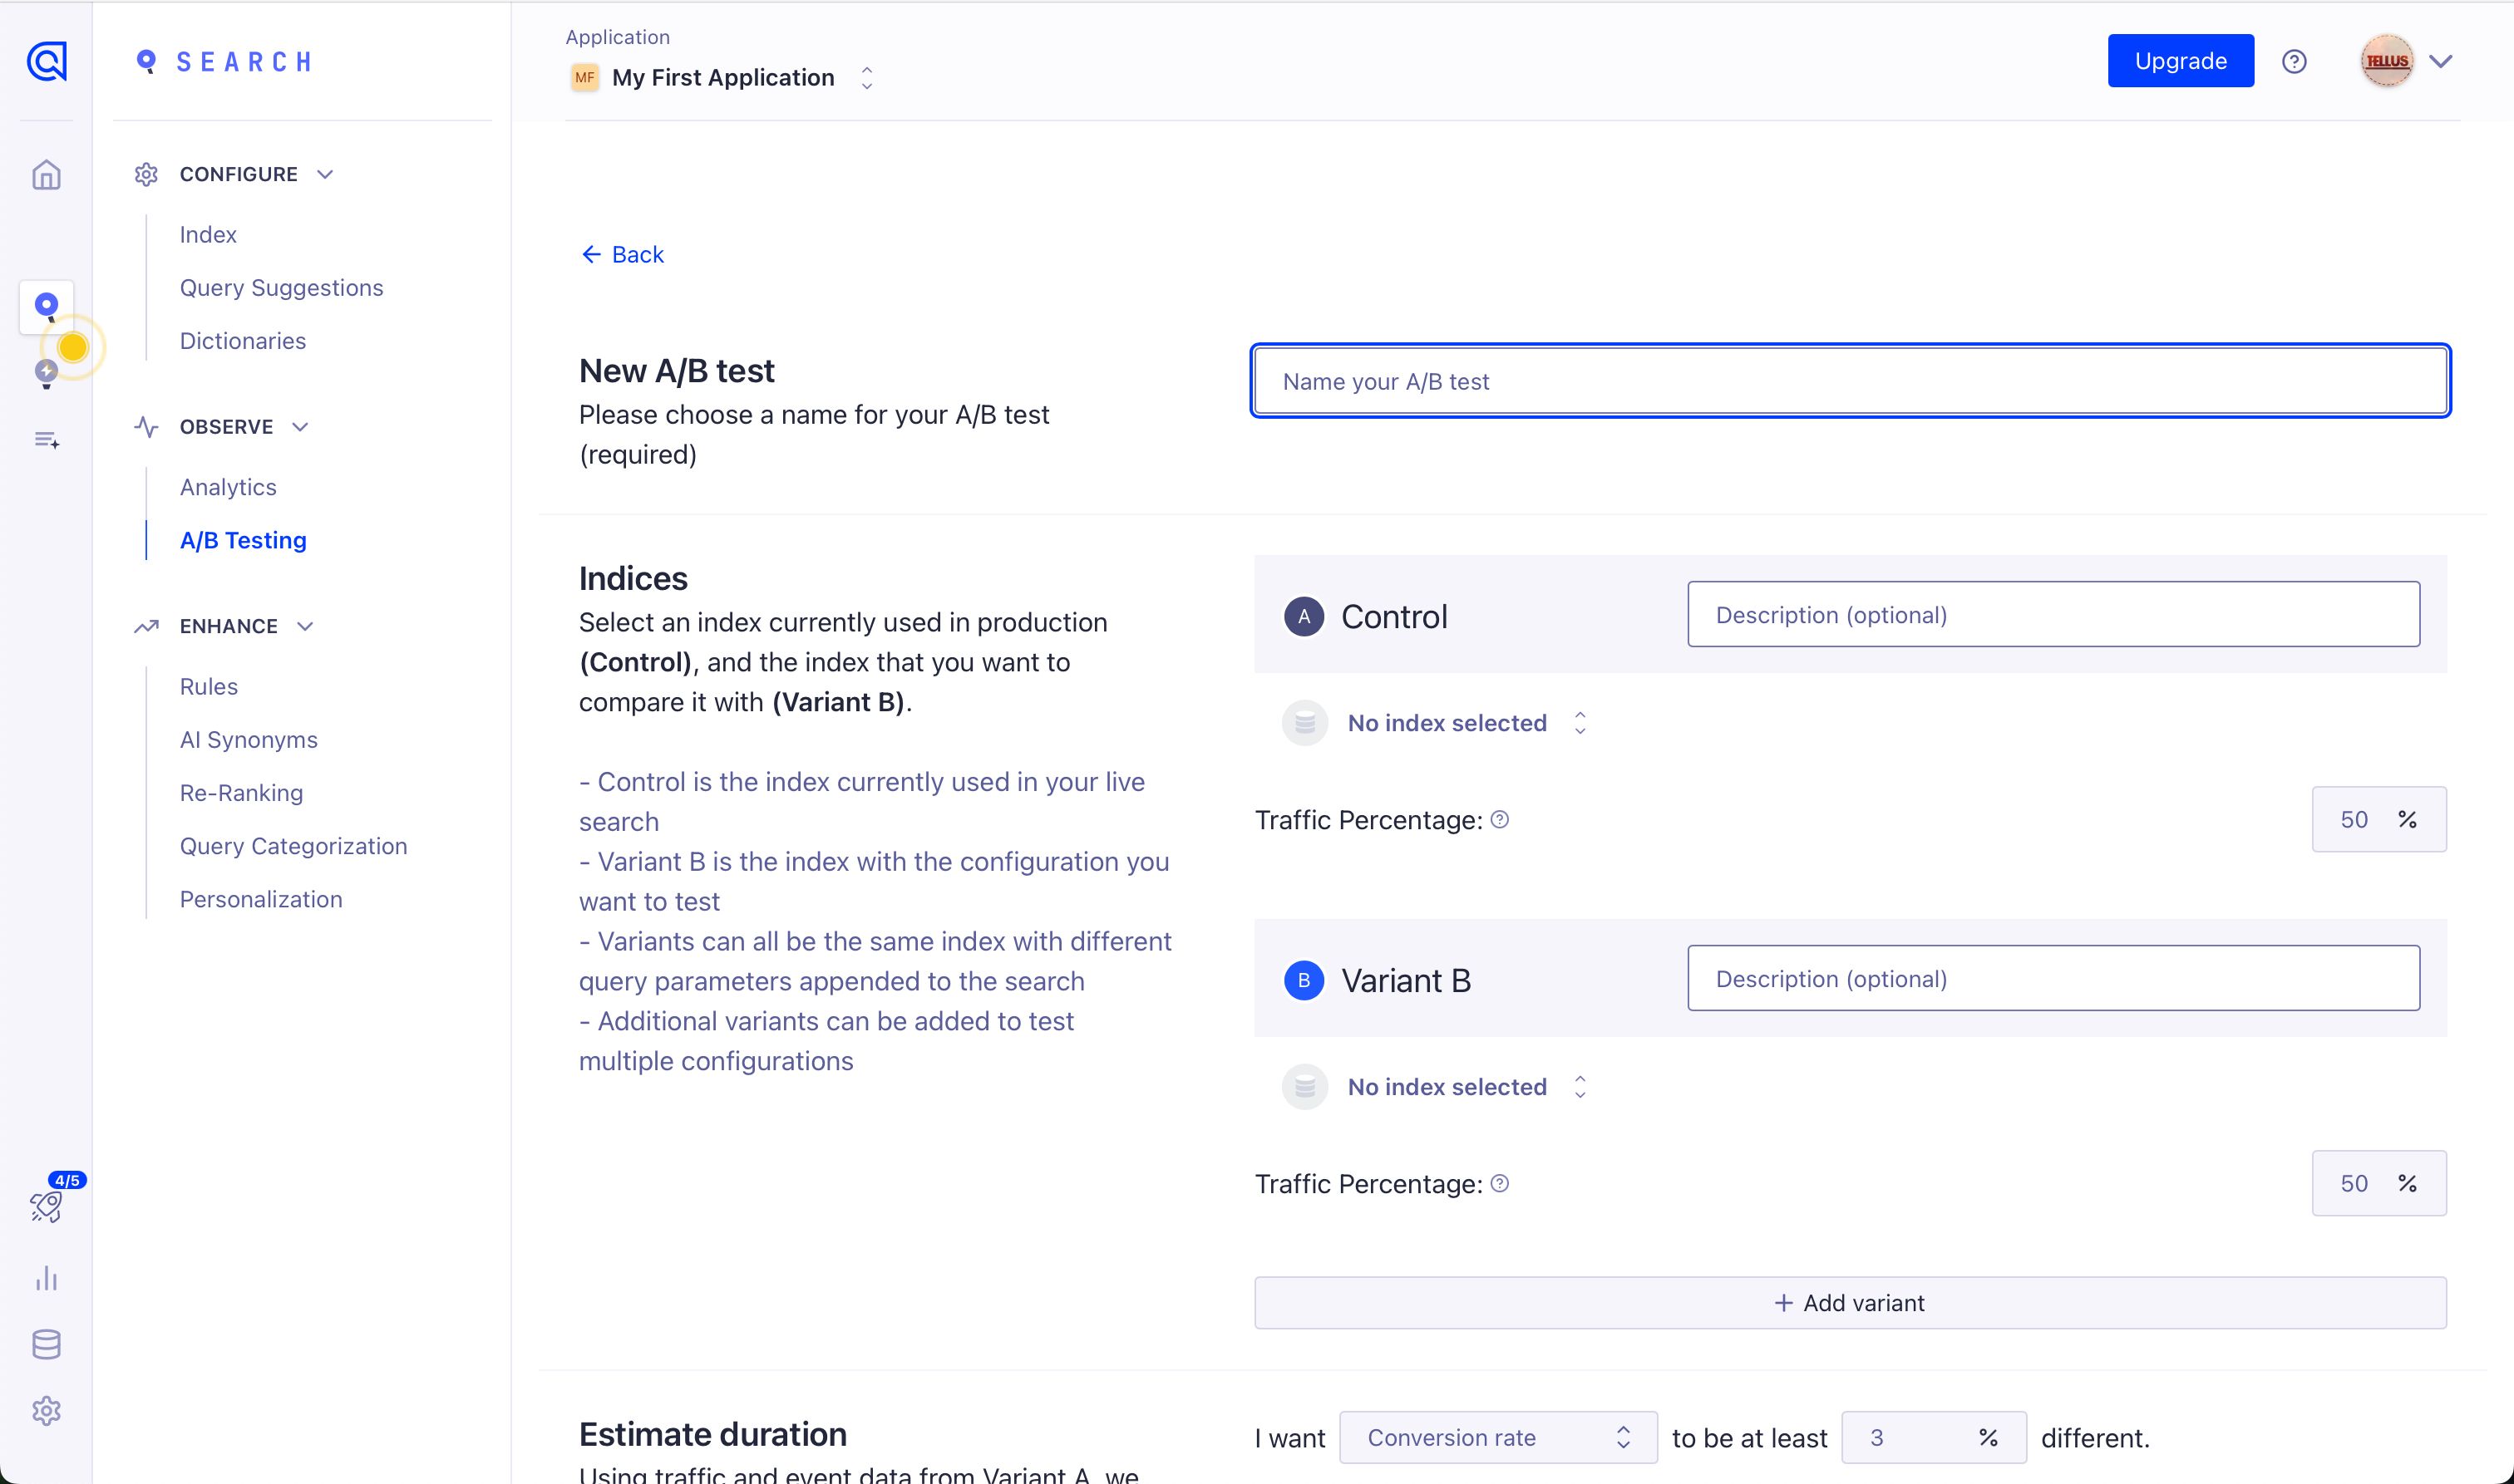This screenshot has width=2514, height=1484.
Task: Open the settings gear in left rail
Action: click(46, 1411)
